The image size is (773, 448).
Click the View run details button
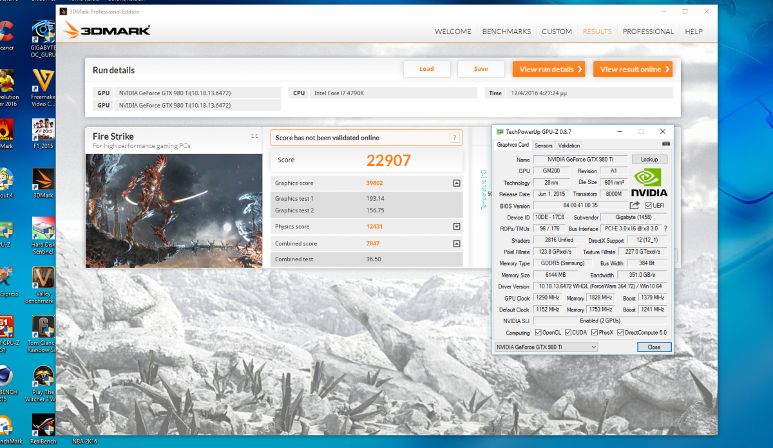549,69
